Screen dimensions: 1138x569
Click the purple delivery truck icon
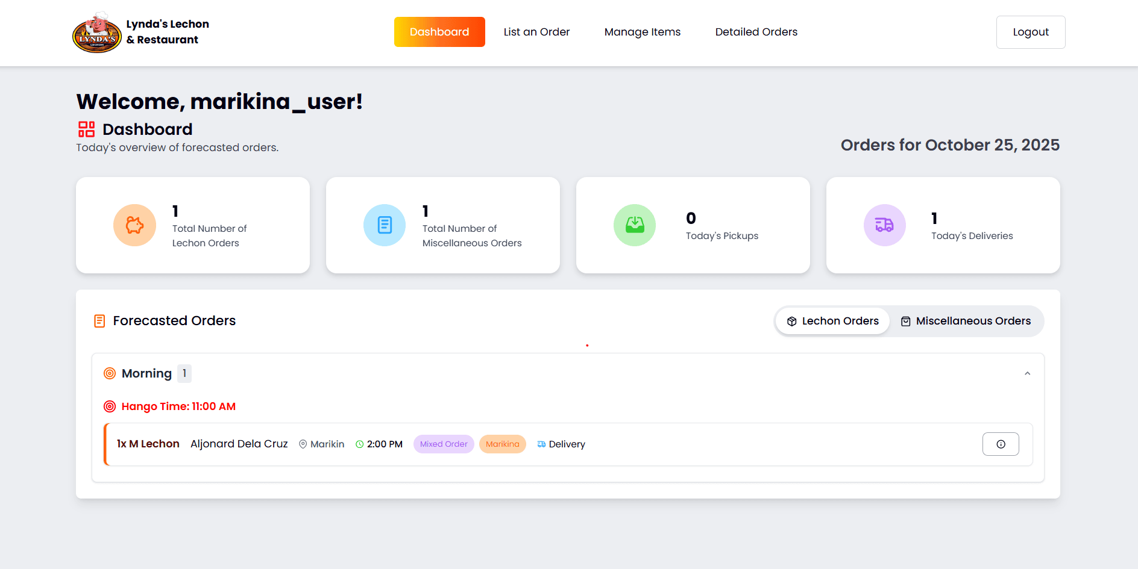[884, 225]
